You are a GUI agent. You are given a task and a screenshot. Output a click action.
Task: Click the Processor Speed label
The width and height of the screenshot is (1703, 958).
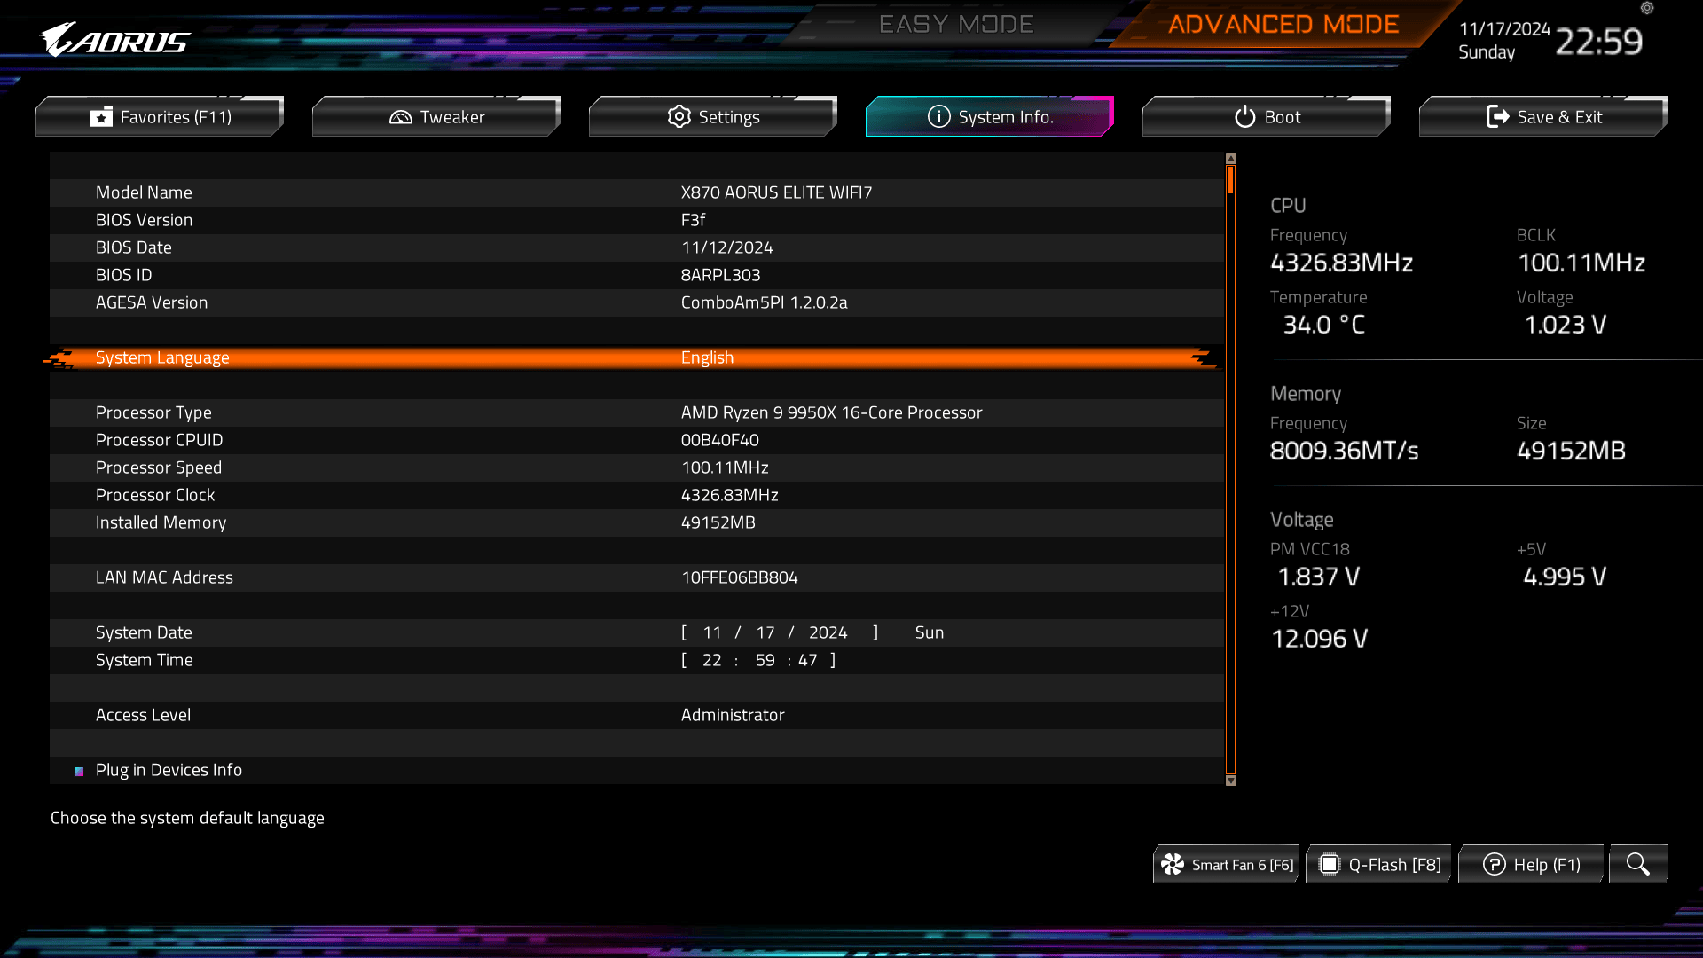(159, 467)
